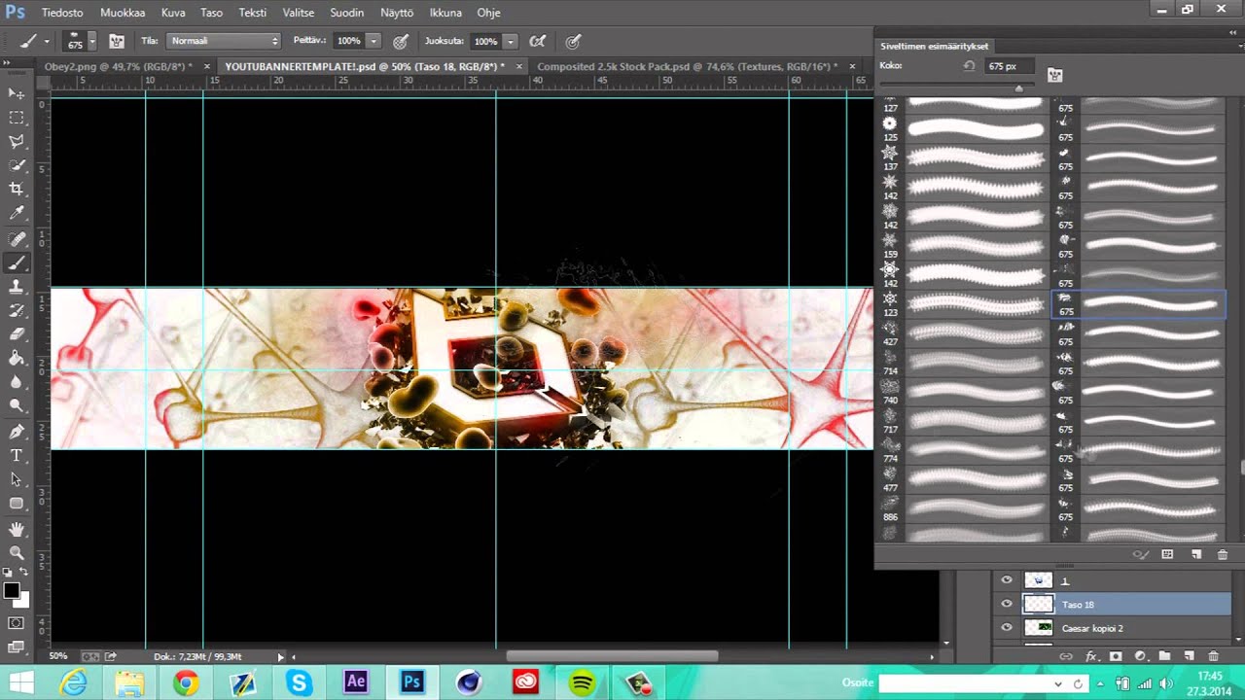Open Tiedosto menu
The height and width of the screenshot is (700, 1245).
[62, 13]
